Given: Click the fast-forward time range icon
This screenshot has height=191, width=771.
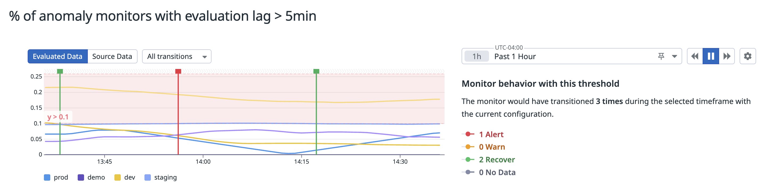Looking at the screenshot, I should point(727,57).
